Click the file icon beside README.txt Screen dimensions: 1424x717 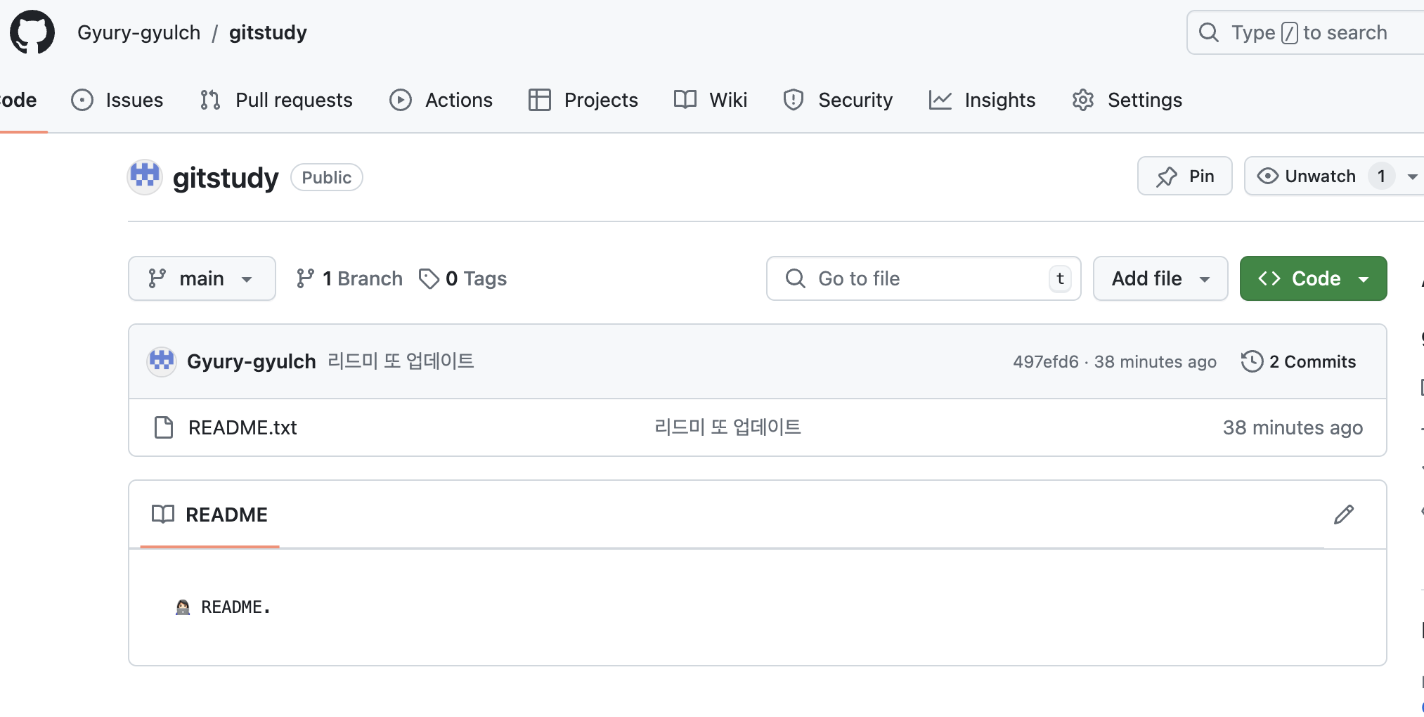pos(164,427)
